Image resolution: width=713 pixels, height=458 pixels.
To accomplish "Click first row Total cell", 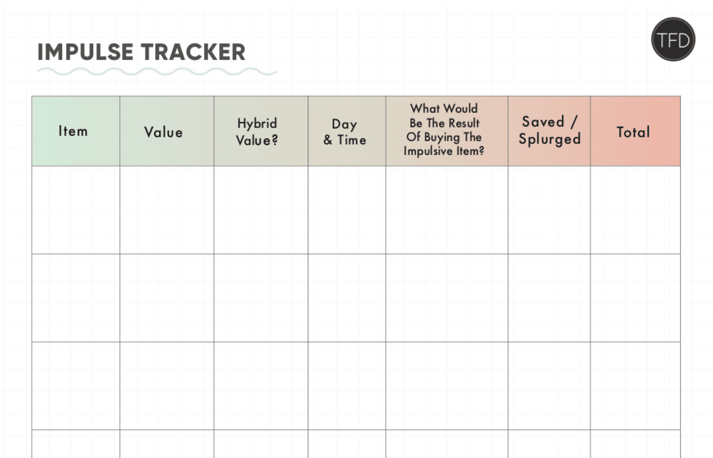I will point(635,210).
